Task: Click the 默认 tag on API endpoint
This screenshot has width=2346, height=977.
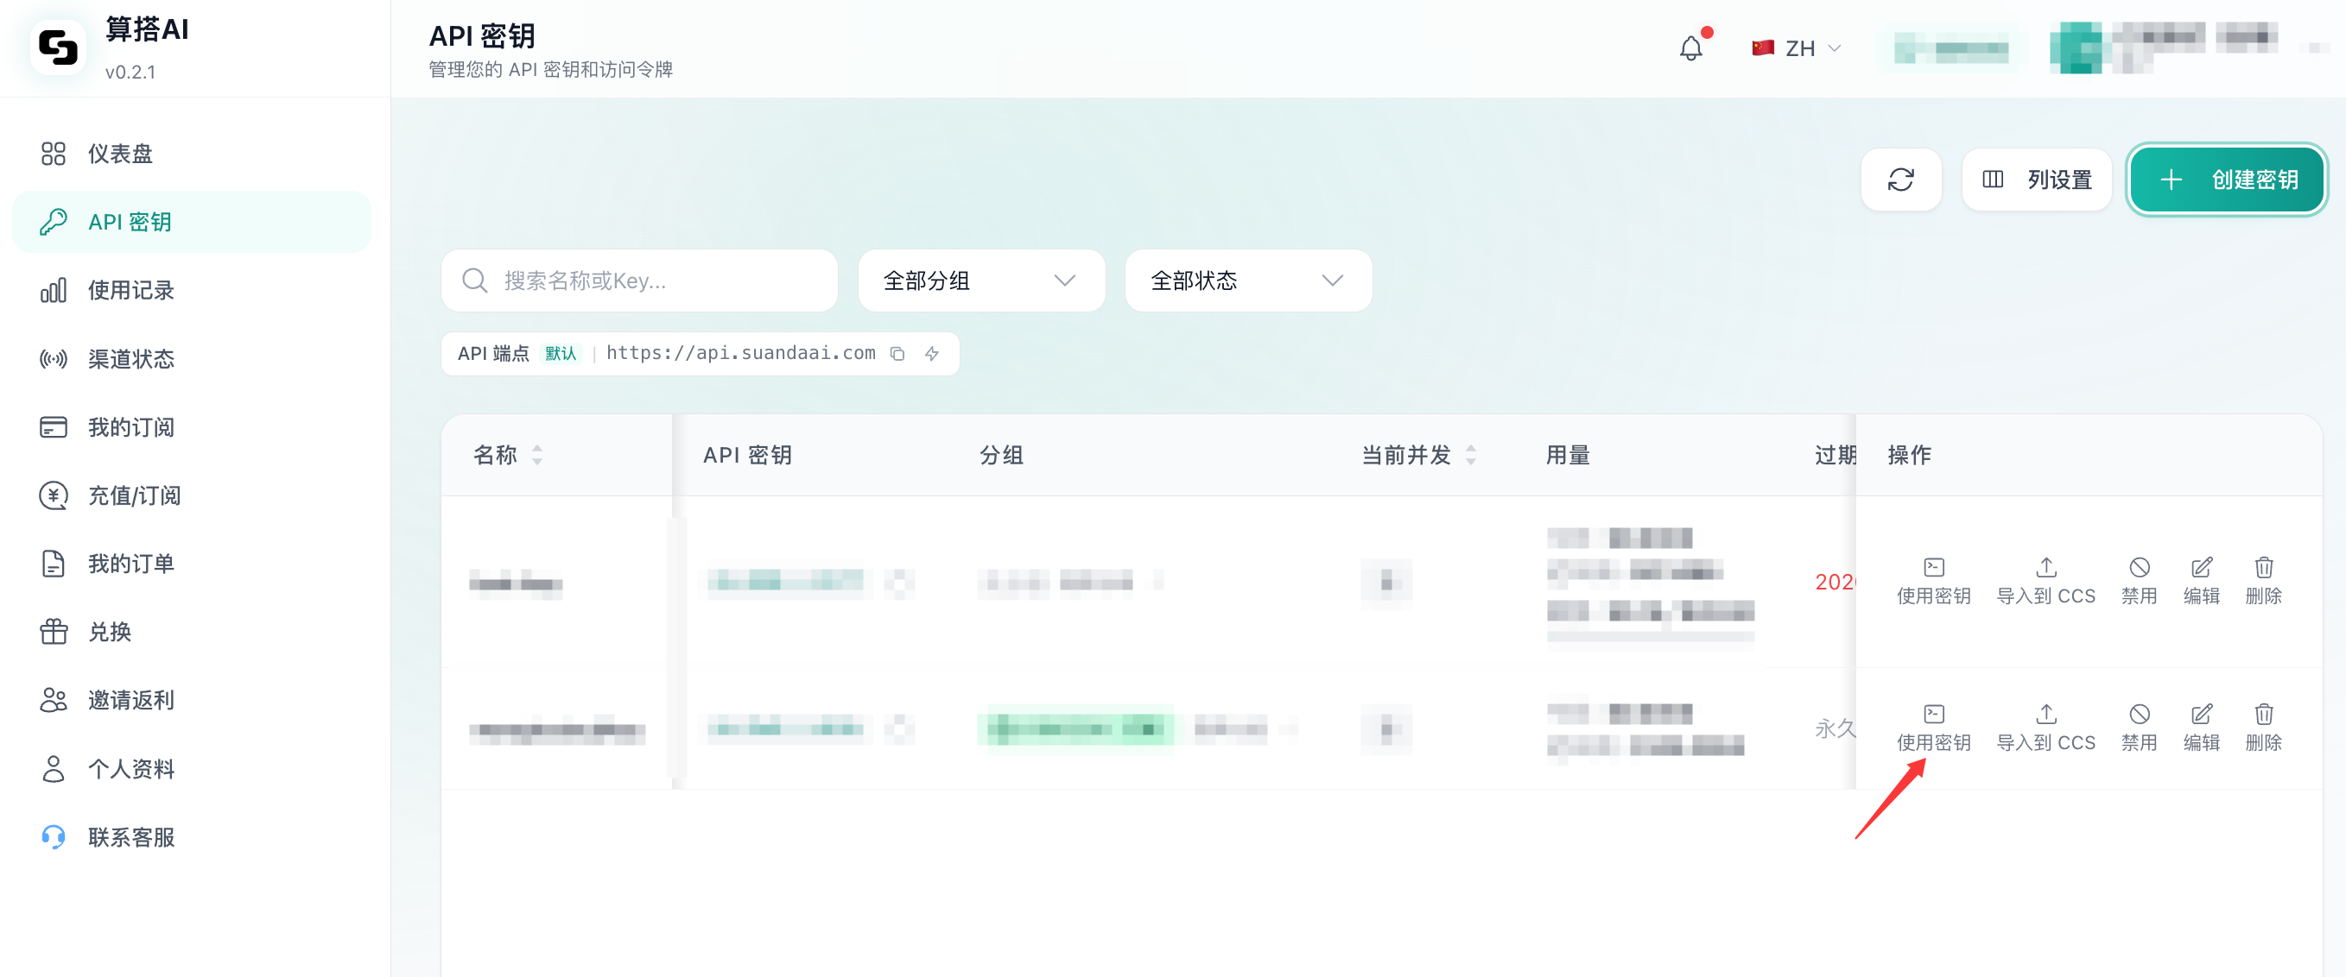Action: (560, 354)
